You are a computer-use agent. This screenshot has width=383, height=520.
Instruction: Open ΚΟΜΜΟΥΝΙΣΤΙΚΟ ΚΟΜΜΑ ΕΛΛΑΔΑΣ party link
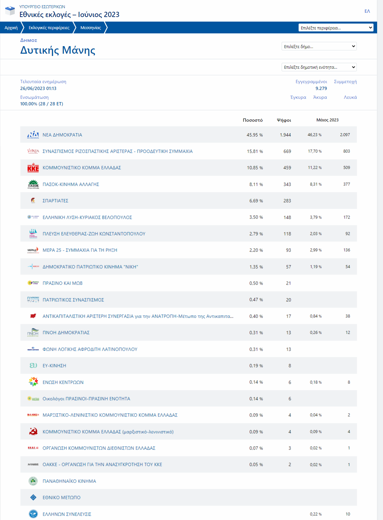pyautogui.click(x=82, y=168)
